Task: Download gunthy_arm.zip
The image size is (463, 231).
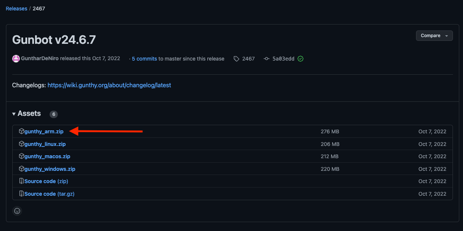Action: 44,131
